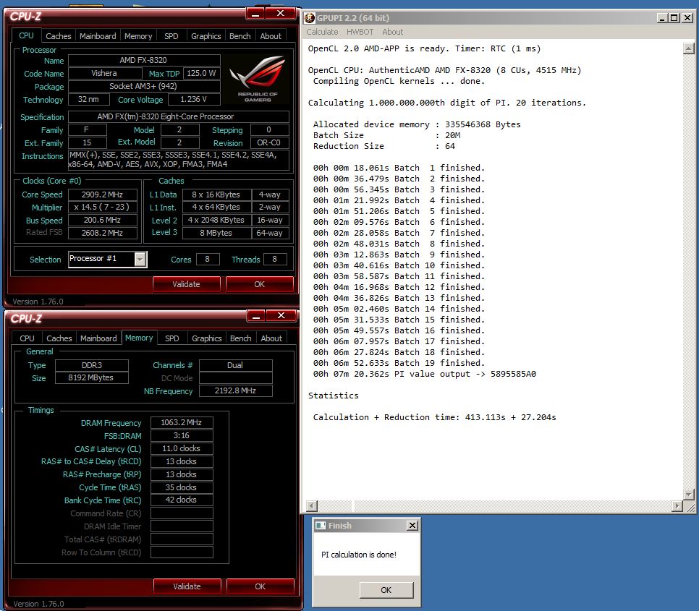Switch to Caches tab in top CPU-Z window
699x611 pixels.
pos(59,36)
